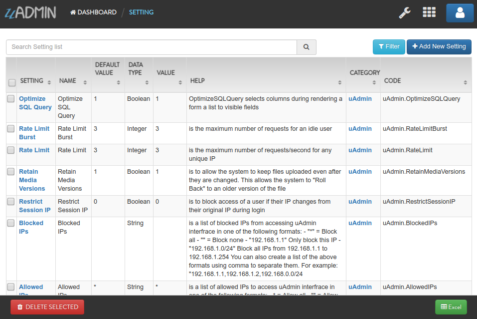The width and height of the screenshot is (477, 319).
Task: Click String data type in Blocked IPs row
Action: [135, 223]
